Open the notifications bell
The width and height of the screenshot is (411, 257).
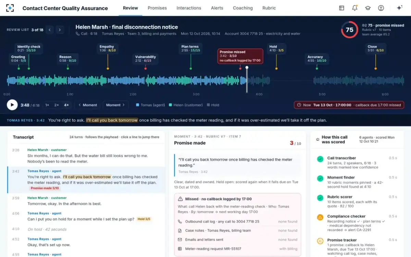[355, 8]
